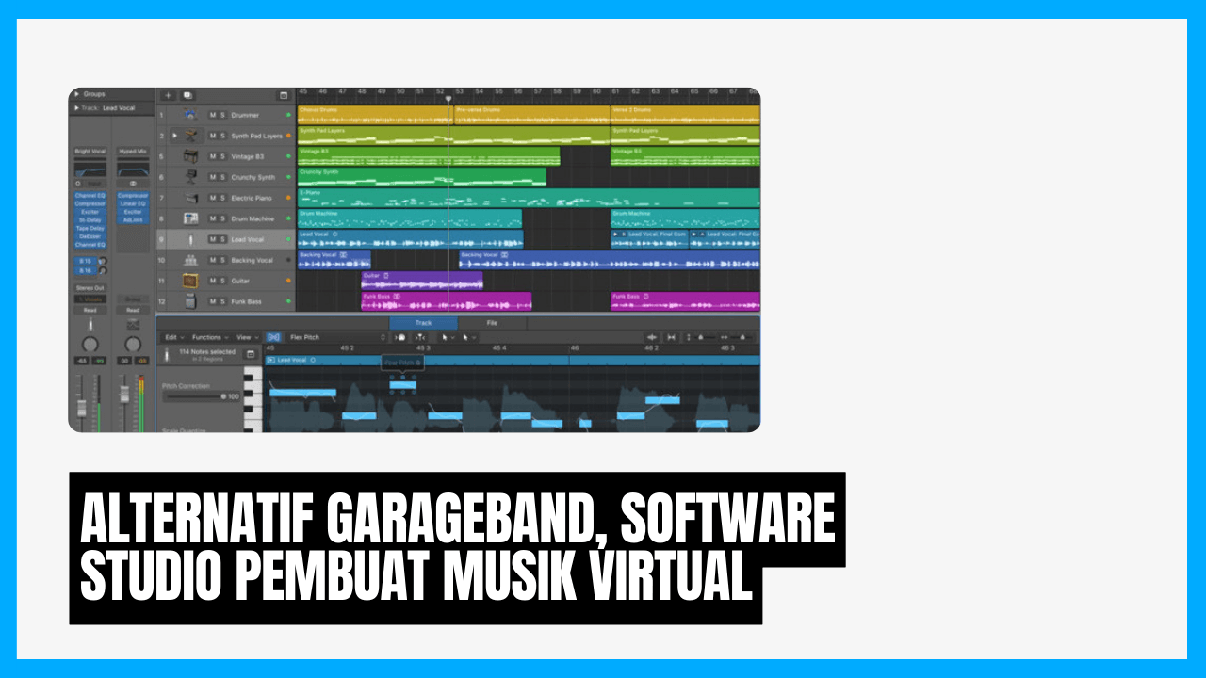
Task: Open the global tracks button in track header
Action: [x=284, y=95]
